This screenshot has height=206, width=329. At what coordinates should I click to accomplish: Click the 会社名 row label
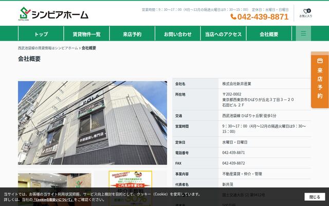(x=180, y=84)
